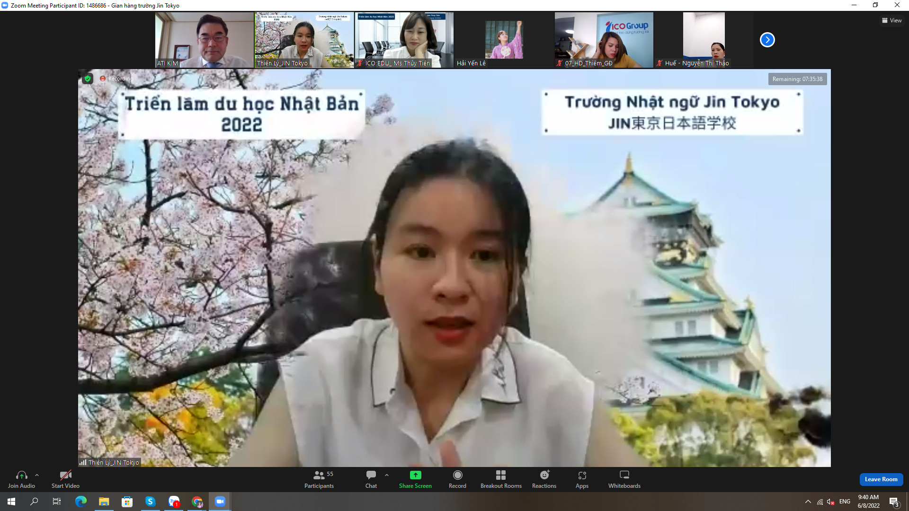Screen dimensions: 909x511
Task: Open the Chat panel
Action: [x=371, y=479]
